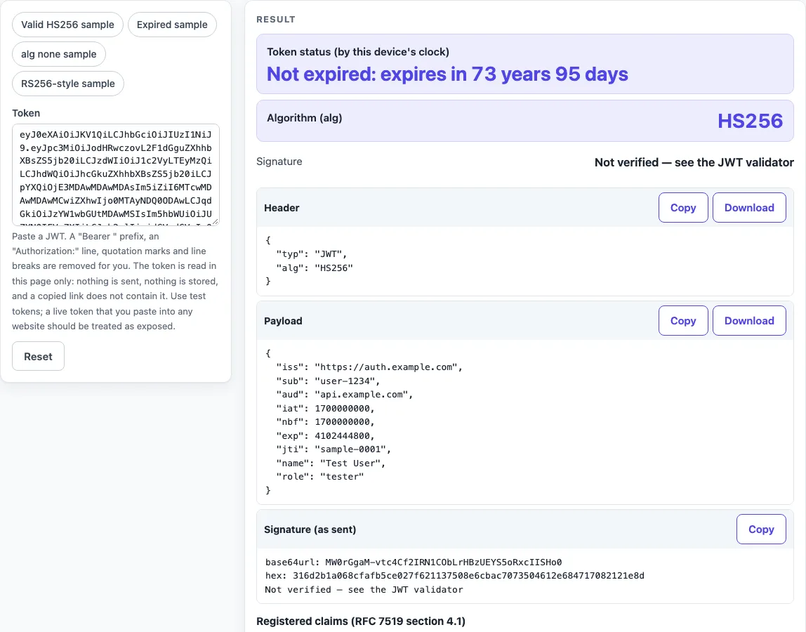Click the "aud": "api.example.com" line
Viewport: 806px width, 632px height.
tap(345, 395)
